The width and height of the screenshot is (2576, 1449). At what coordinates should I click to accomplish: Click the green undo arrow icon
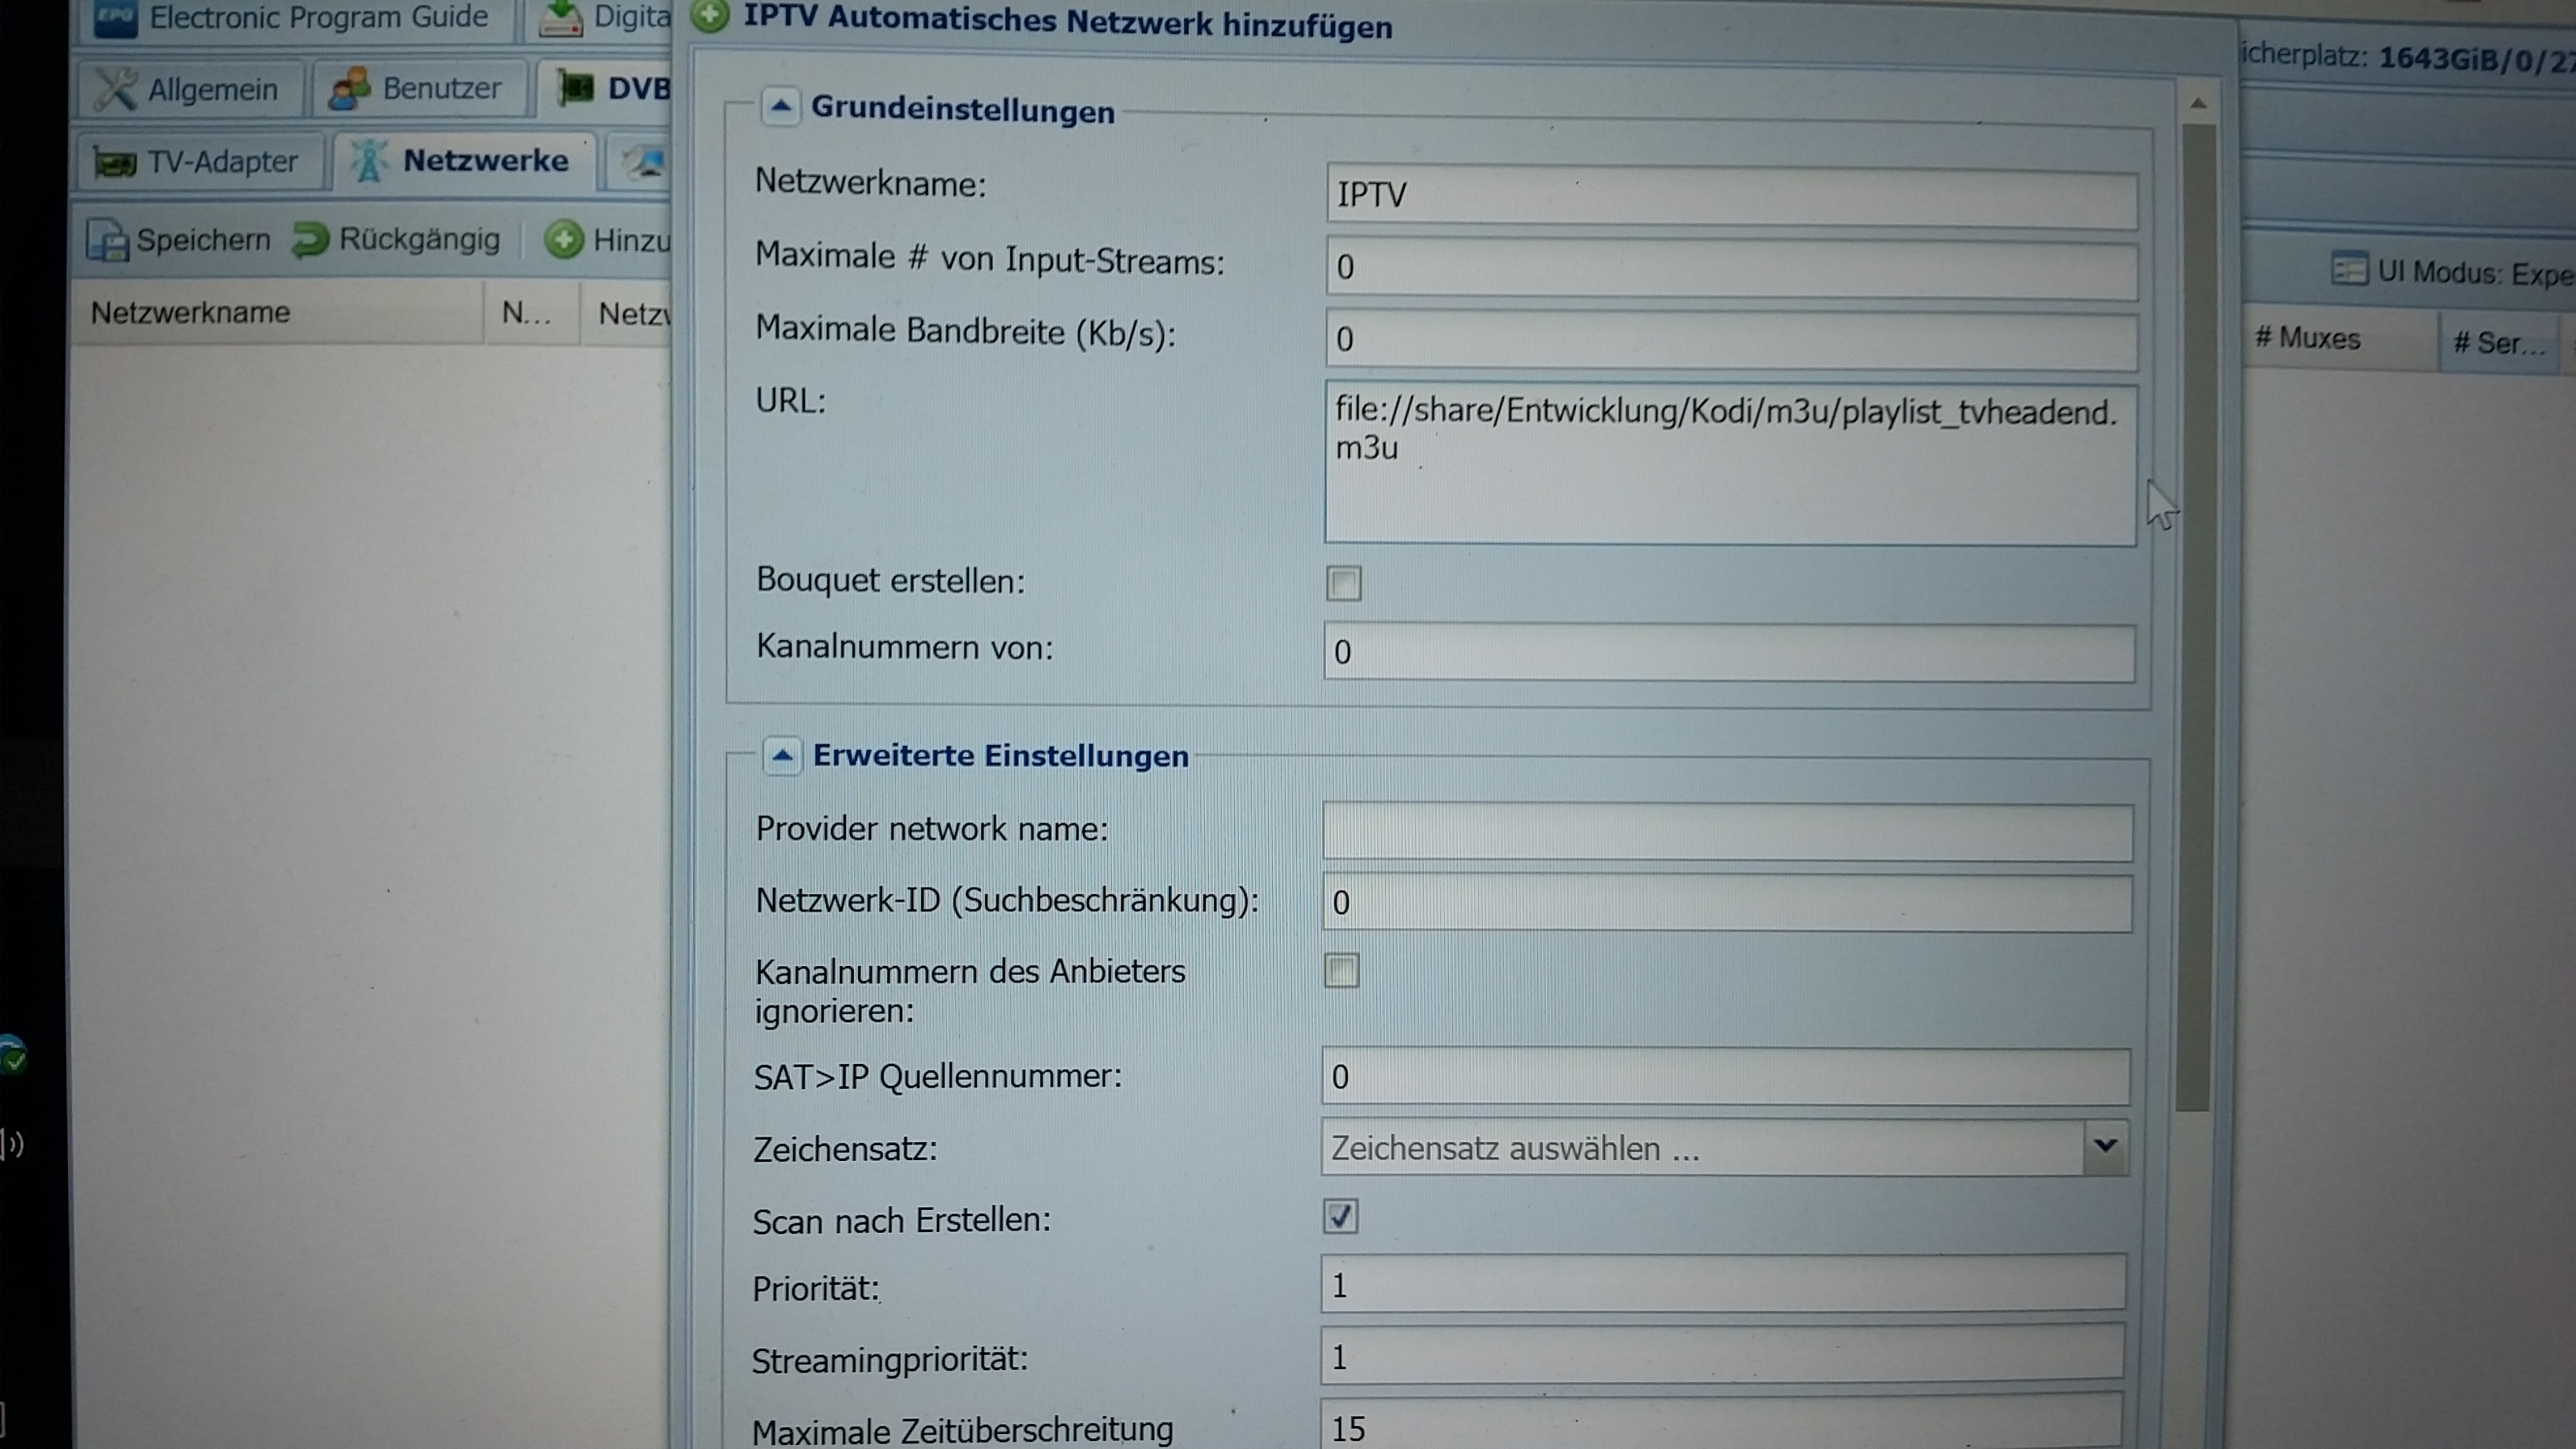coord(311,239)
